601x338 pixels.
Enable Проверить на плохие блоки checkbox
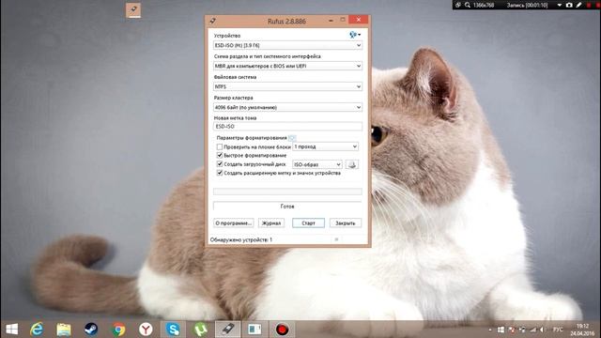pos(220,146)
